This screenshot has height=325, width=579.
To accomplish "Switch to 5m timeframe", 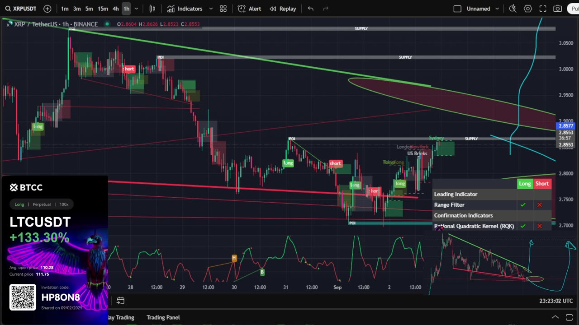I will tap(89, 9).
